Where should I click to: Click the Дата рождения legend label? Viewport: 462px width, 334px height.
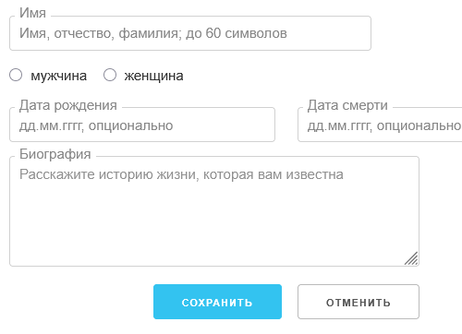click(68, 105)
